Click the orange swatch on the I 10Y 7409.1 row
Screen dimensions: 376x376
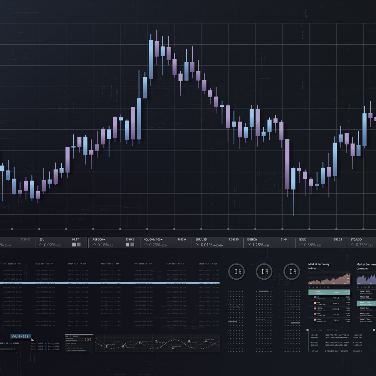(x=315, y=320)
